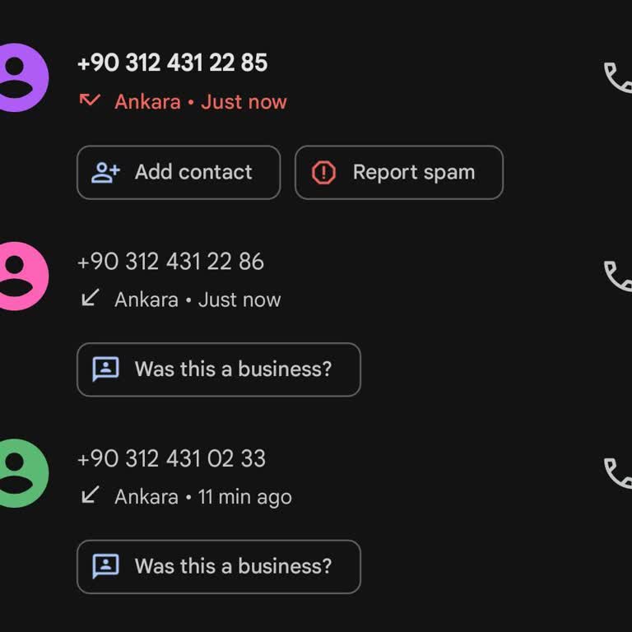Viewport: 632px width, 632px height.
Task: Click the red warning icon in Report spam
Action: (x=324, y=172)
